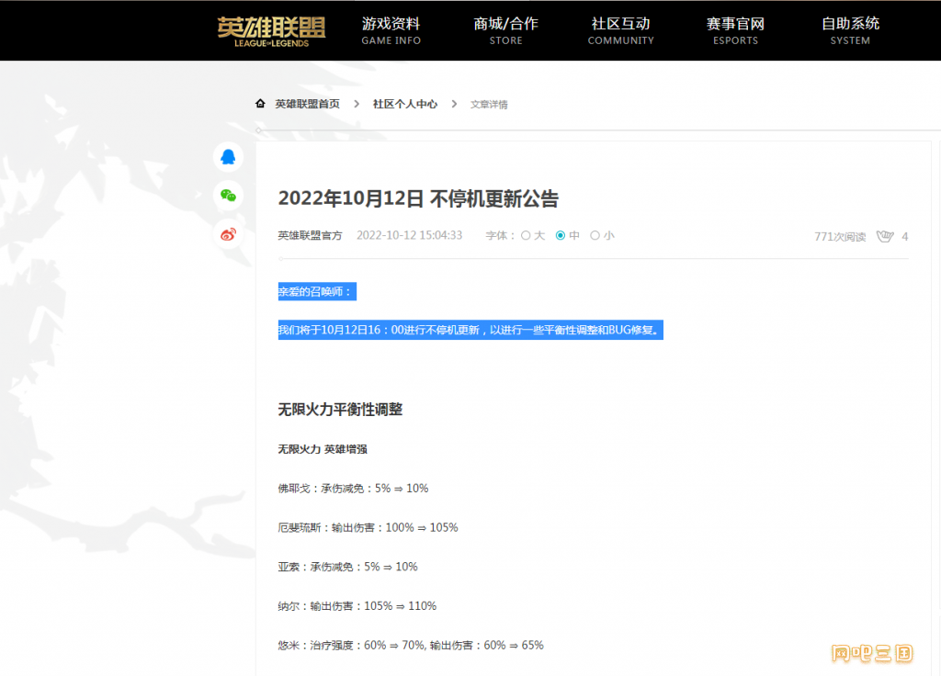Go to 社区个人中心 breadcrumb link
Screen dimensions: 941x676
pos(405,104)
